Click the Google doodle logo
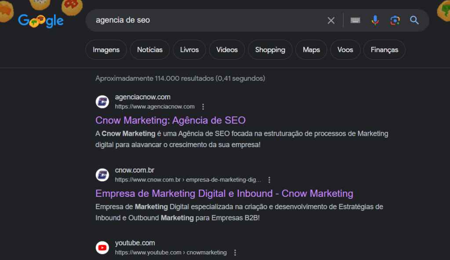Screen dimensions: 450x260 pyautogui.click(x=41, y=21)
